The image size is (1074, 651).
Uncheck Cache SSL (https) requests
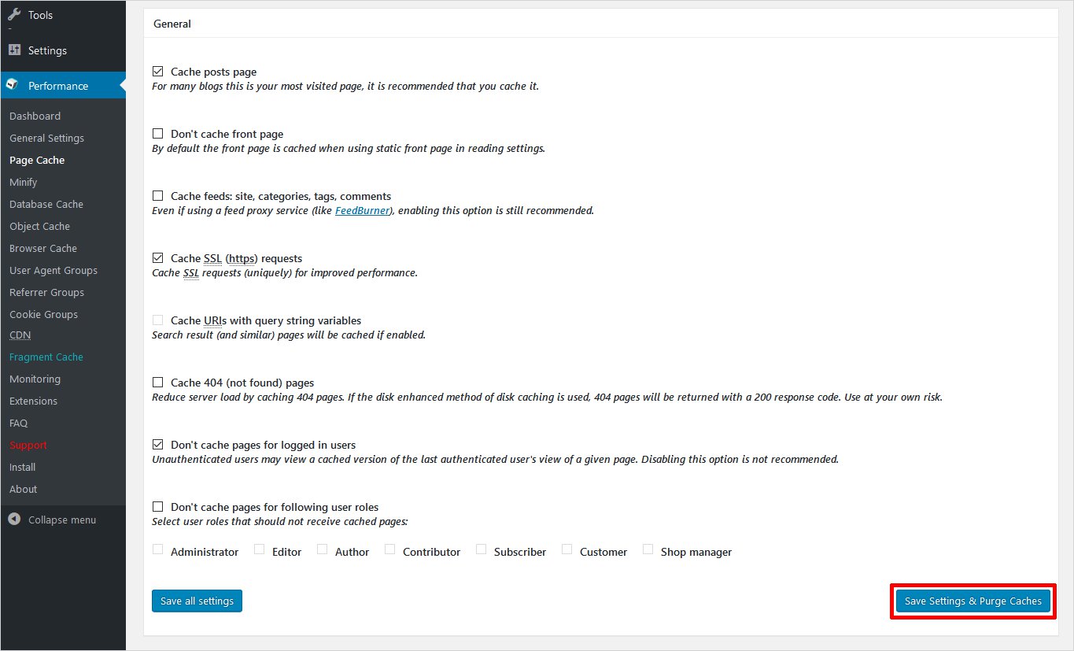pyautogui.click(x=157, y=258)
